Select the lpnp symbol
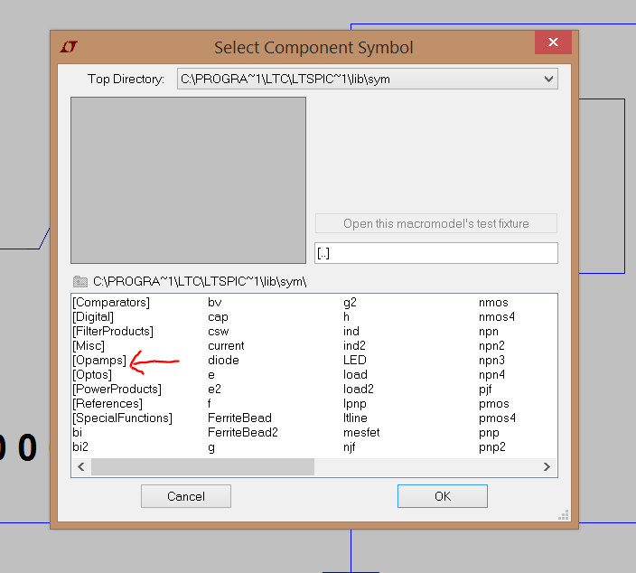Screen dimensions: 636x573 (355, 405)
